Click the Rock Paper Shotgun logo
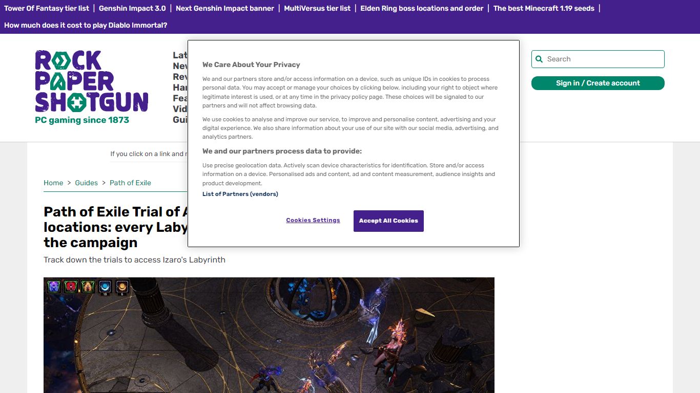Image resolution: width=700 pixels, height=393 pixels. (x=92, y=81)
